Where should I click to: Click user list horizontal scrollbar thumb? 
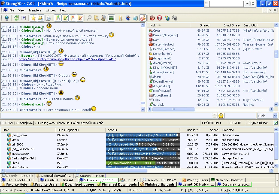coord(174,109)
